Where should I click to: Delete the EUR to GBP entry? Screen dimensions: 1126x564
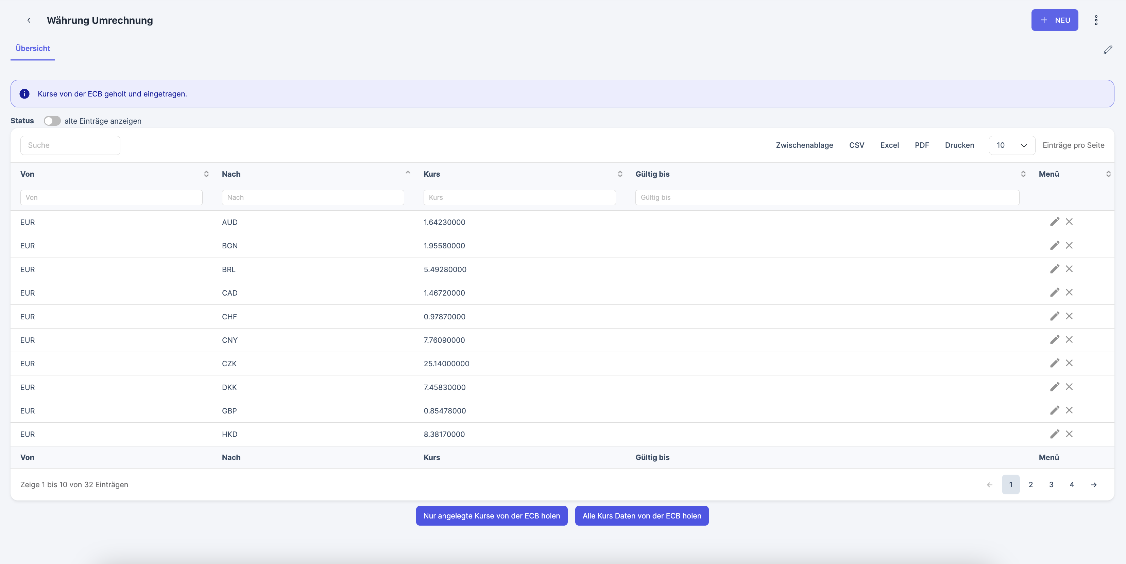point(1069,410)
